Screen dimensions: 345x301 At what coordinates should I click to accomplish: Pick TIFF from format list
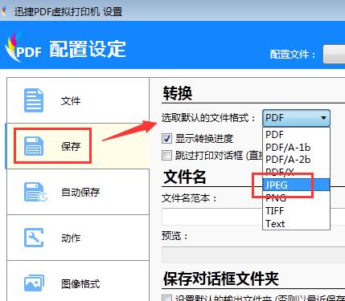[296, 210]
